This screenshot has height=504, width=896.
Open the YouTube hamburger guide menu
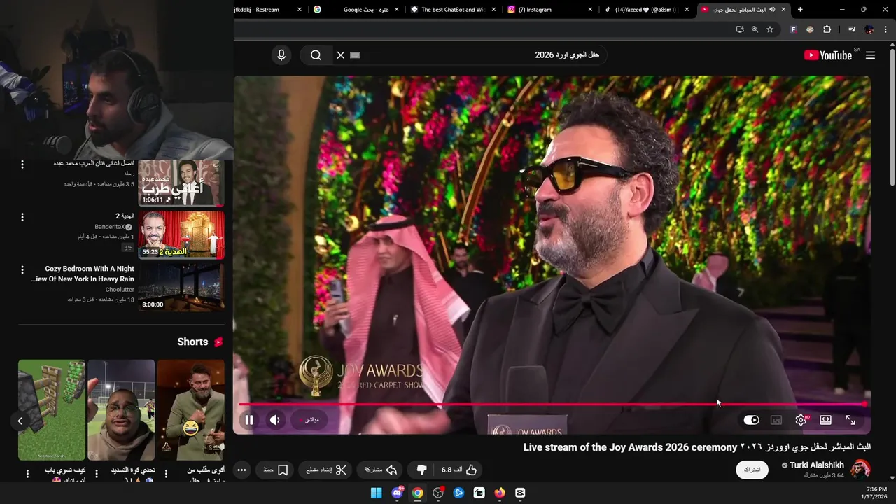[x=870, y=55]
